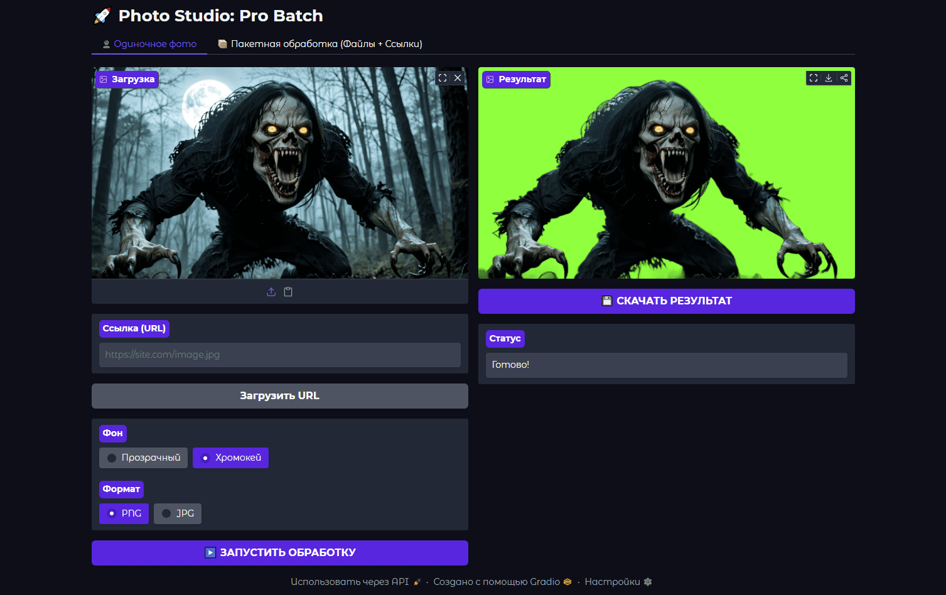Viewport: 946px width, 595px height.
Task: Choose the Хромокей background option
Action: pyautogui.click(x=230, y=458)
